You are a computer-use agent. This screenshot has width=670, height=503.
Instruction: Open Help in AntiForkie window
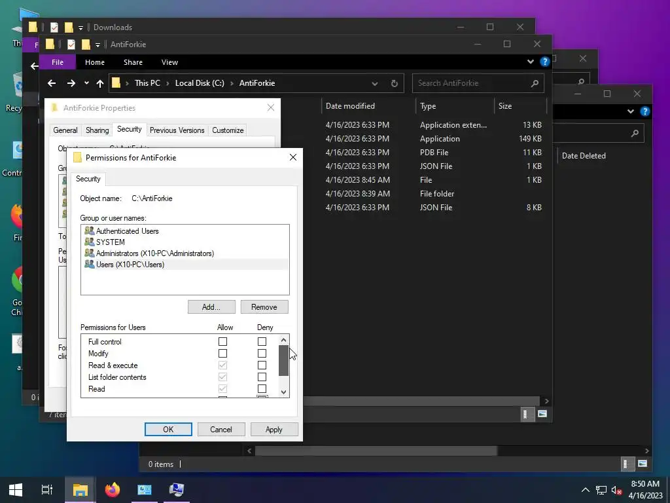tap(545, 62)
